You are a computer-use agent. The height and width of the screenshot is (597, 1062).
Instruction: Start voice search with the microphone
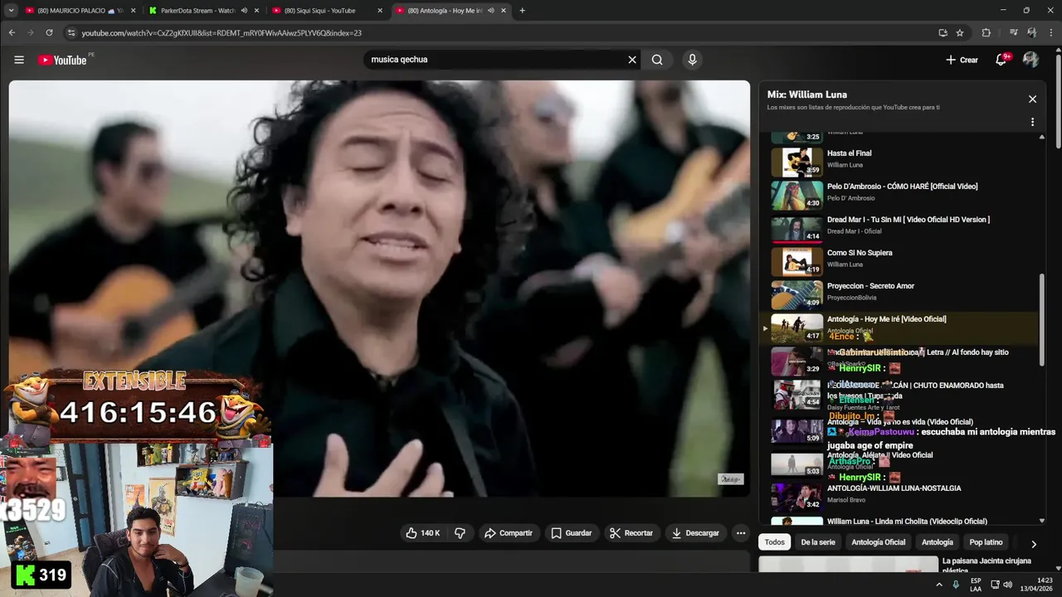tap(692, 60)
